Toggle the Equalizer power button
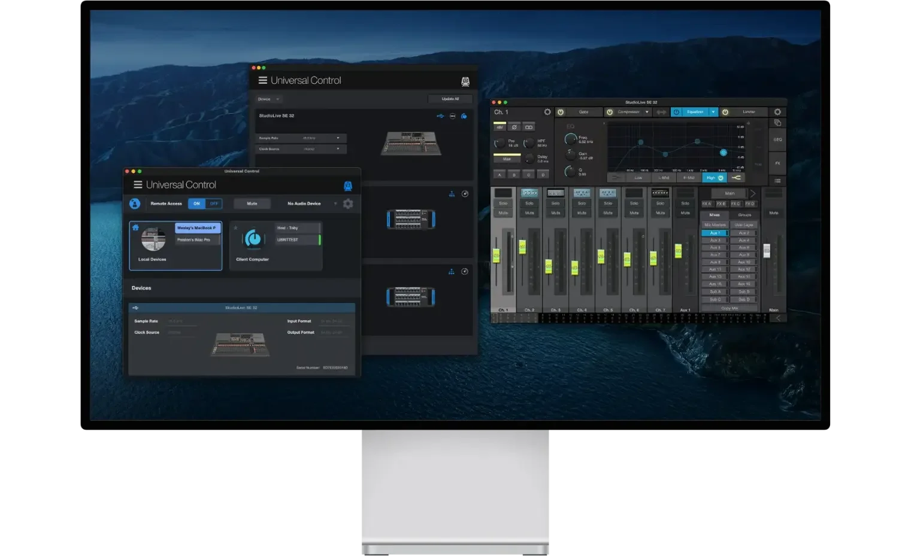 pyautogui.click(x=676, y=112)
